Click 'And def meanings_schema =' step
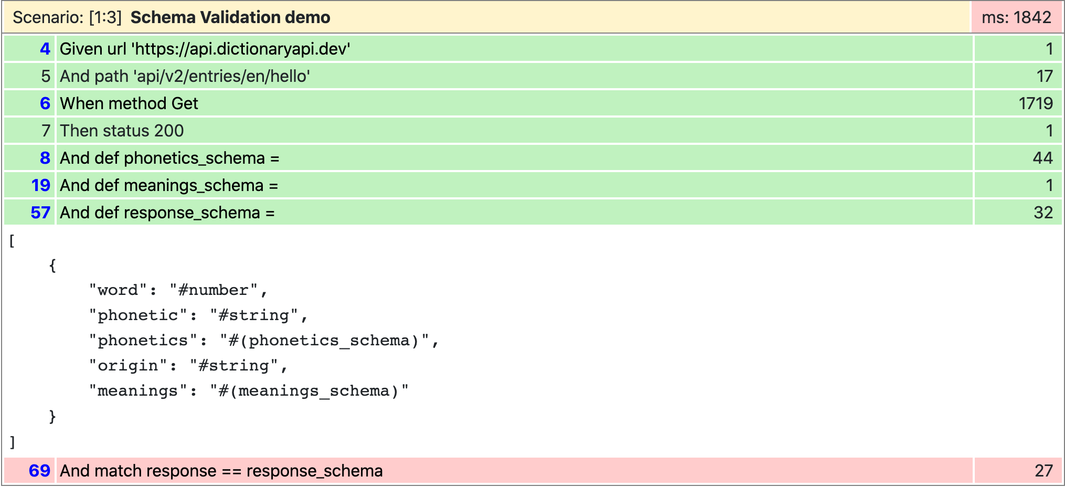1065x487 pixels. (x=168, y=185)
